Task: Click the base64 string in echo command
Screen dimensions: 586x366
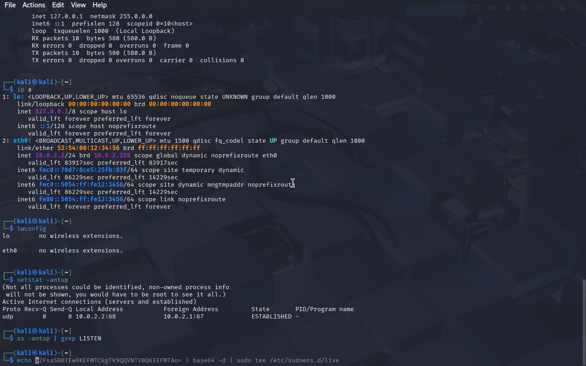Action: coord(109,360)
